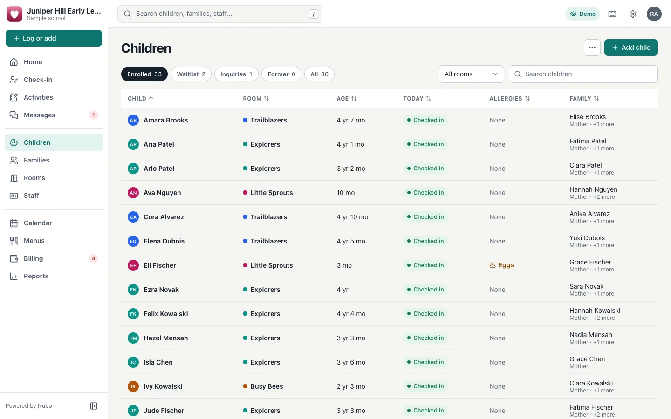Click family Sara Novak in Ezra's row

(586, 286)
